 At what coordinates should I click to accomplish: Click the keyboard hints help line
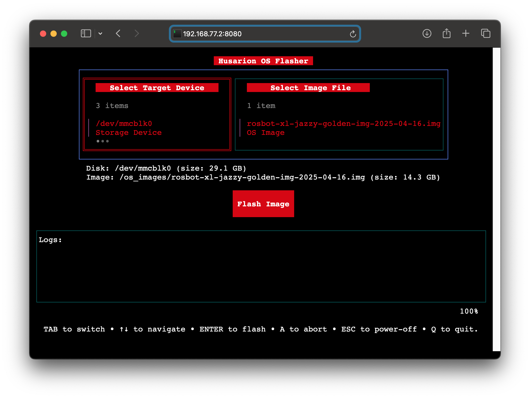[261, 329]
